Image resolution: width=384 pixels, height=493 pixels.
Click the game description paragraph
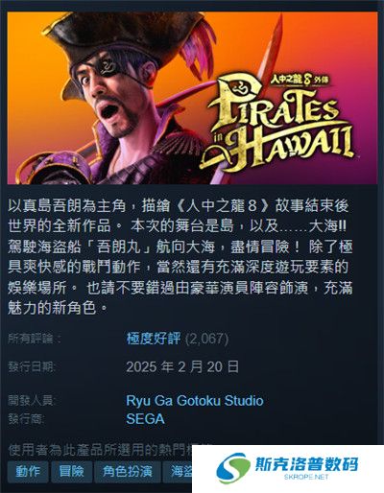tap(180, 257)
